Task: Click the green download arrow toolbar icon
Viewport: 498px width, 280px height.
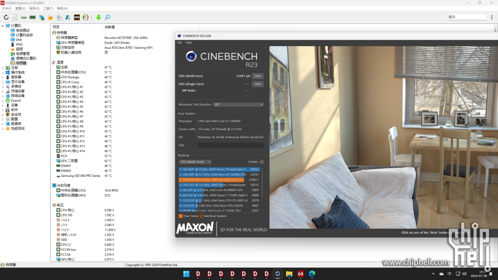Action: (x=99, y=17)
